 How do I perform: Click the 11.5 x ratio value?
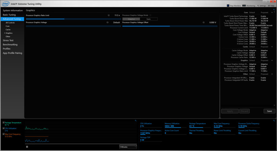click(x=117, y=15)
